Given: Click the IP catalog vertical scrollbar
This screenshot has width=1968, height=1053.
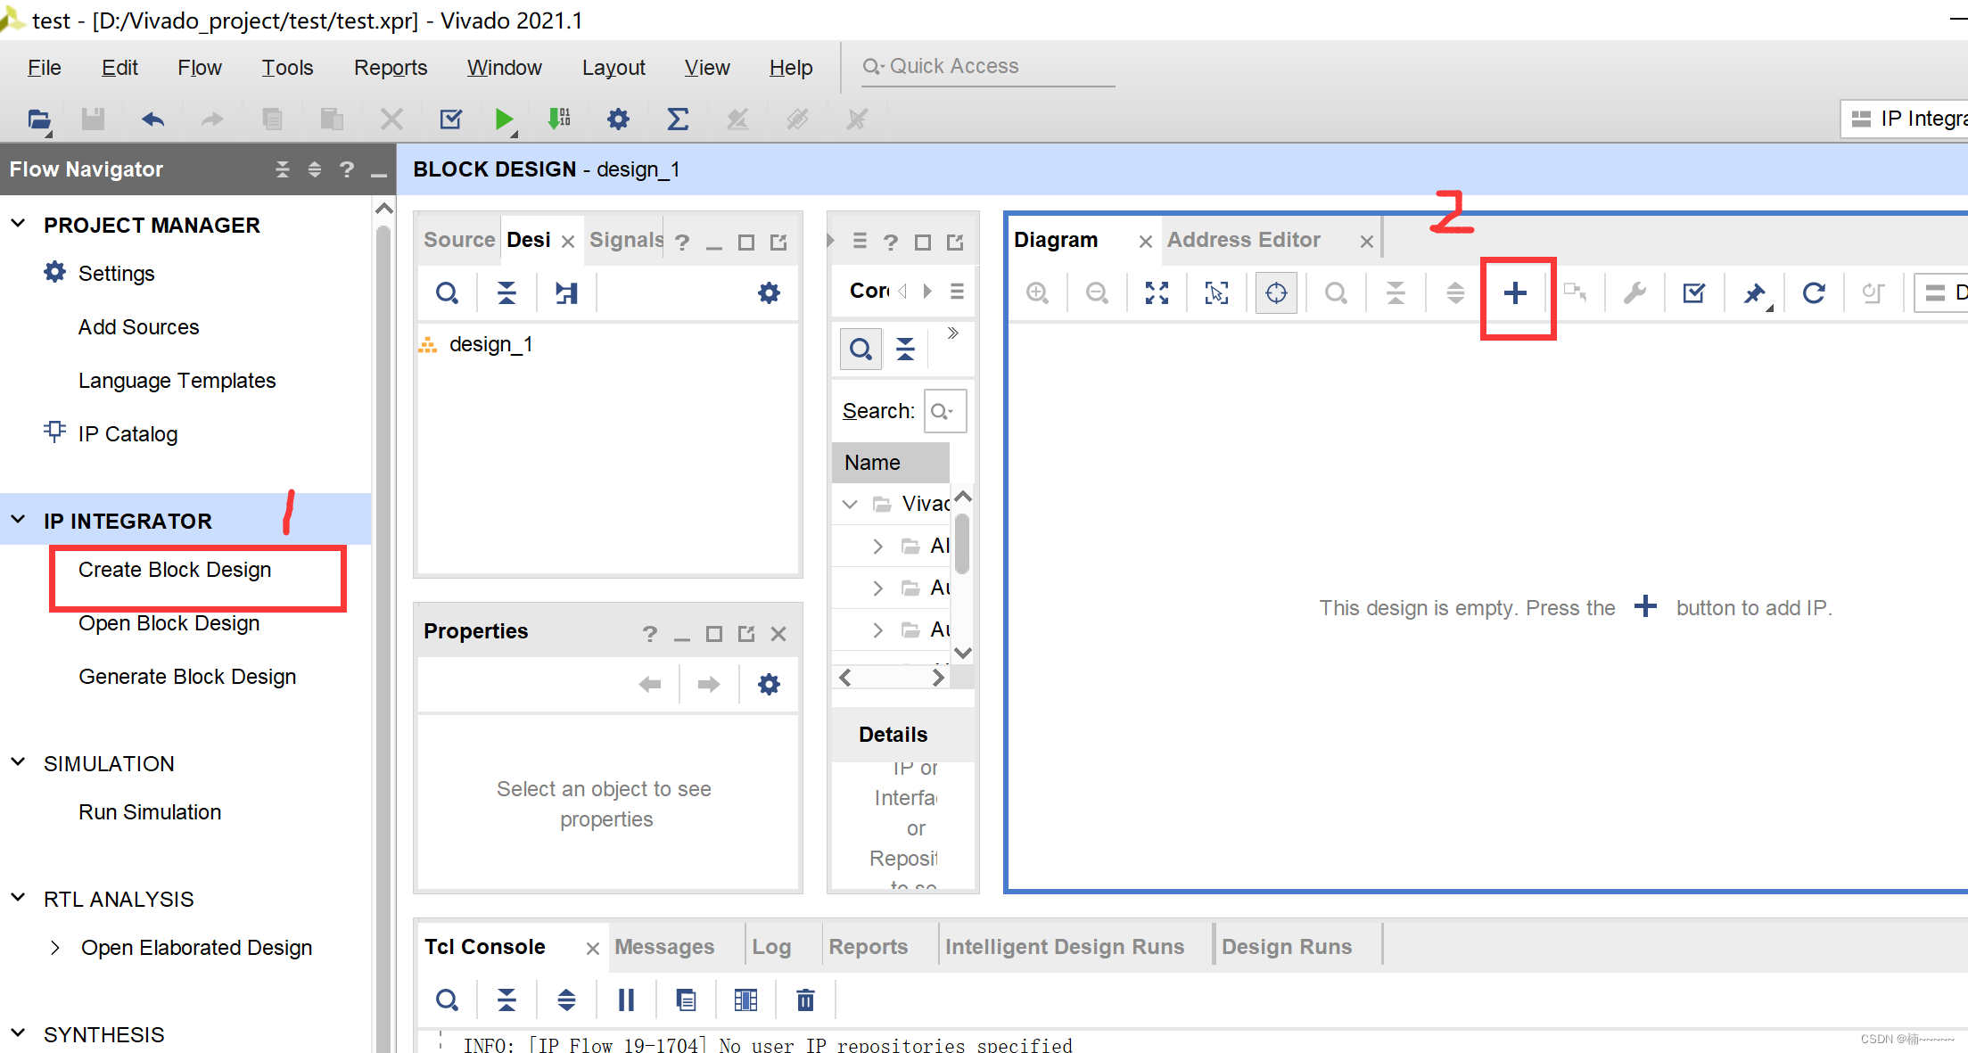Looking at the screenshot, I should 962,546.
